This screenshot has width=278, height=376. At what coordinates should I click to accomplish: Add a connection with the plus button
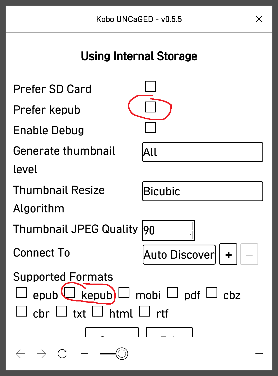[x=228, y=254]
